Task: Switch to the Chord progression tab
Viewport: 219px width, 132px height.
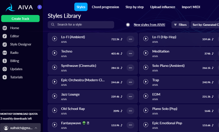Action: coord(105,7)
